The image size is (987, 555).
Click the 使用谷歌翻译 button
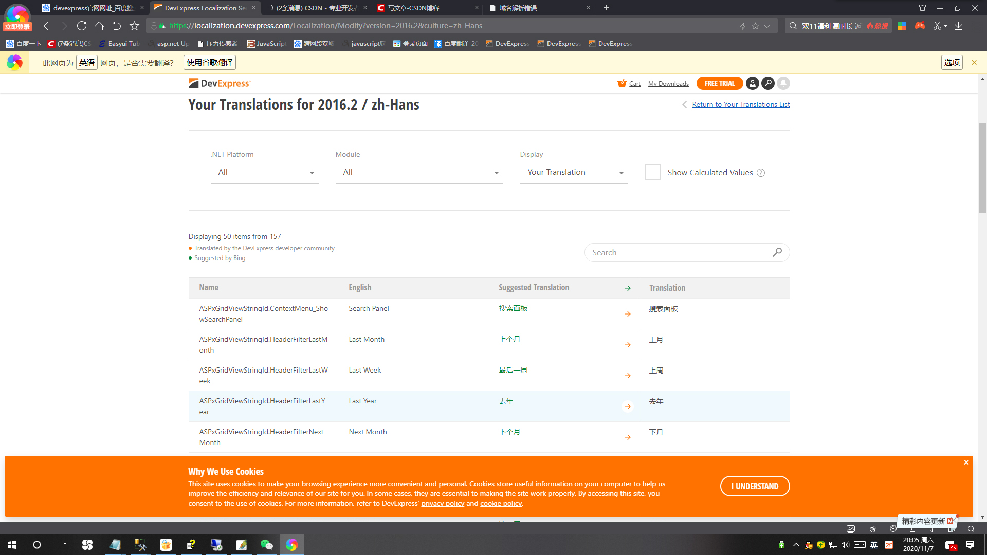tap(210, 62)
